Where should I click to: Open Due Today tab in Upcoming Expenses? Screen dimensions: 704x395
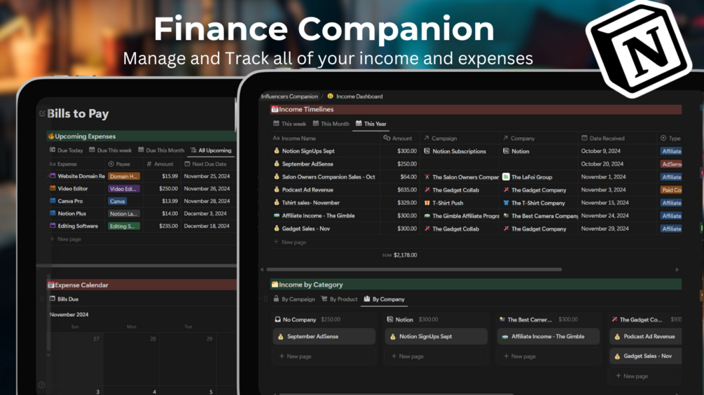[66, 150]
